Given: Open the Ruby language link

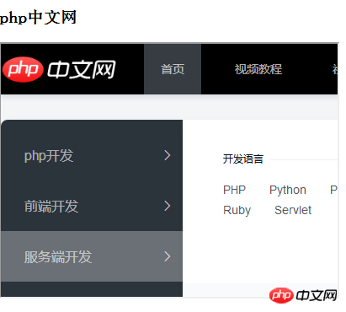Looking at the screenshot, I should coord(237,211).
